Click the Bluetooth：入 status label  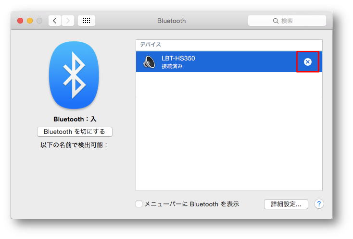(75, 119)
